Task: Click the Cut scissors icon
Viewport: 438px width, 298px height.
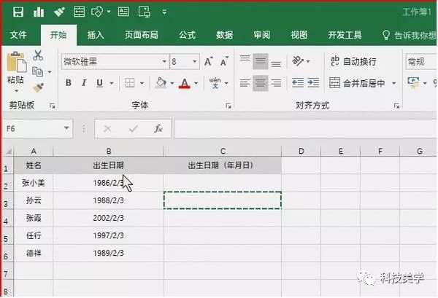Action: (x=38, y=55)
